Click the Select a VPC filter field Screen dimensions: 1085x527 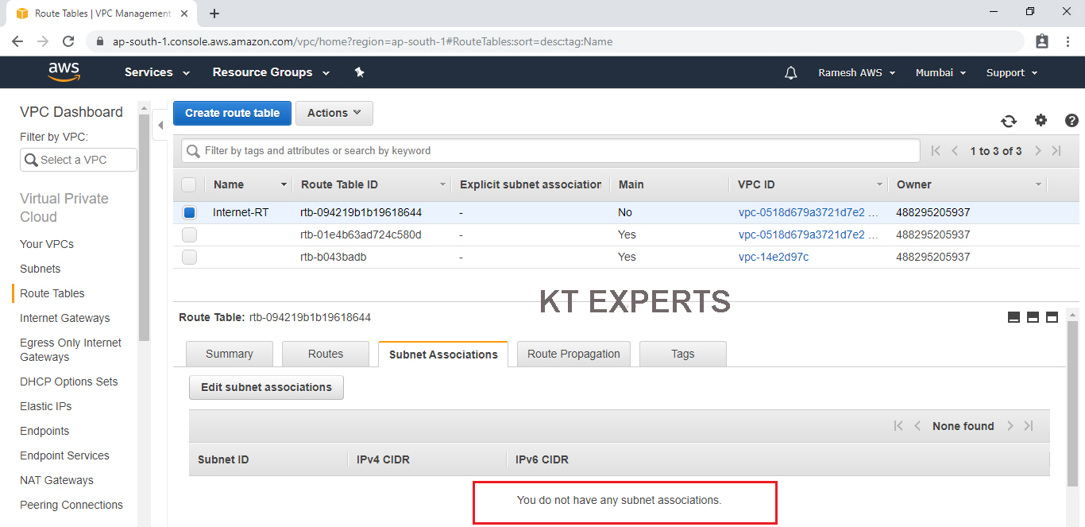[79, 160]
